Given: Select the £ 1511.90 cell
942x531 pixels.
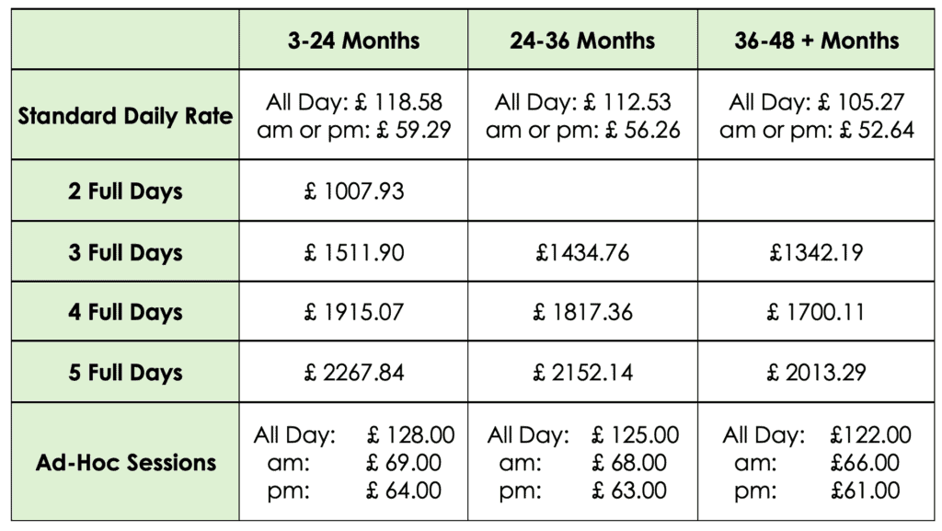Looking at the screenshot, I should (x=353, y=251).
